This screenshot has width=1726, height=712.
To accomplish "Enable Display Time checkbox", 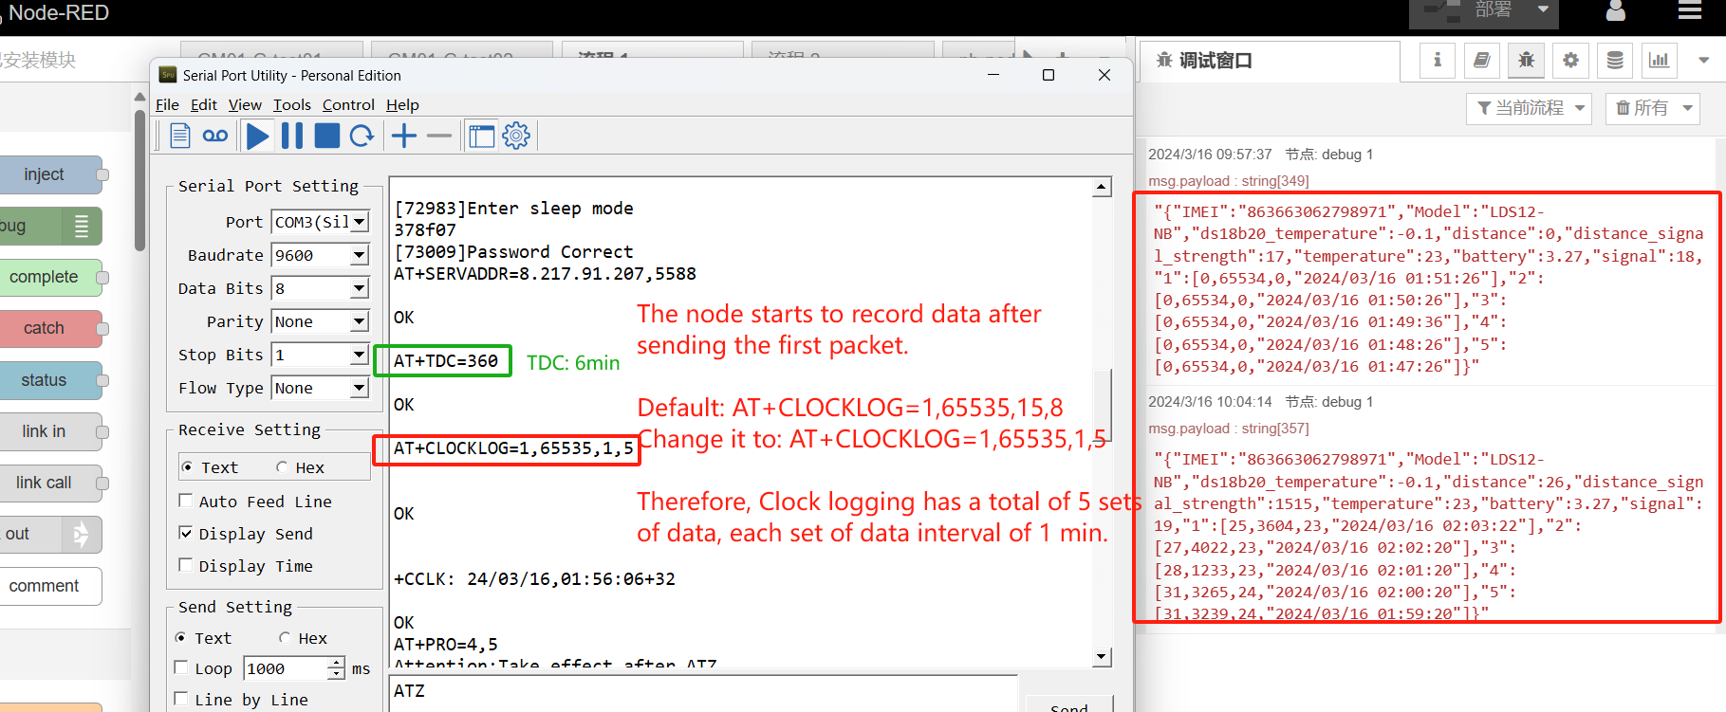I will [186, 565].
